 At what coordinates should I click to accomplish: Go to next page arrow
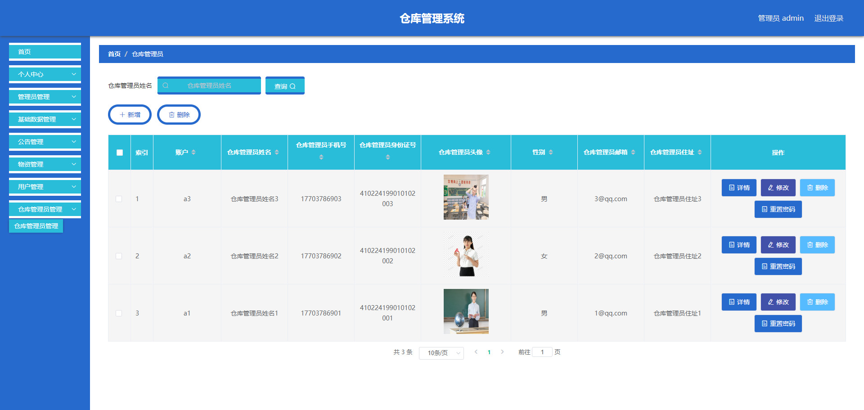tap(502, 352)
